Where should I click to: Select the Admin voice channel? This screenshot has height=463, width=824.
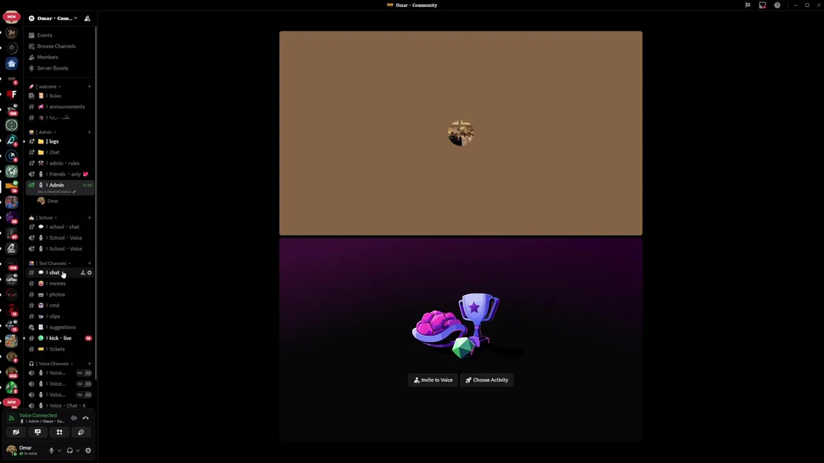61,185
